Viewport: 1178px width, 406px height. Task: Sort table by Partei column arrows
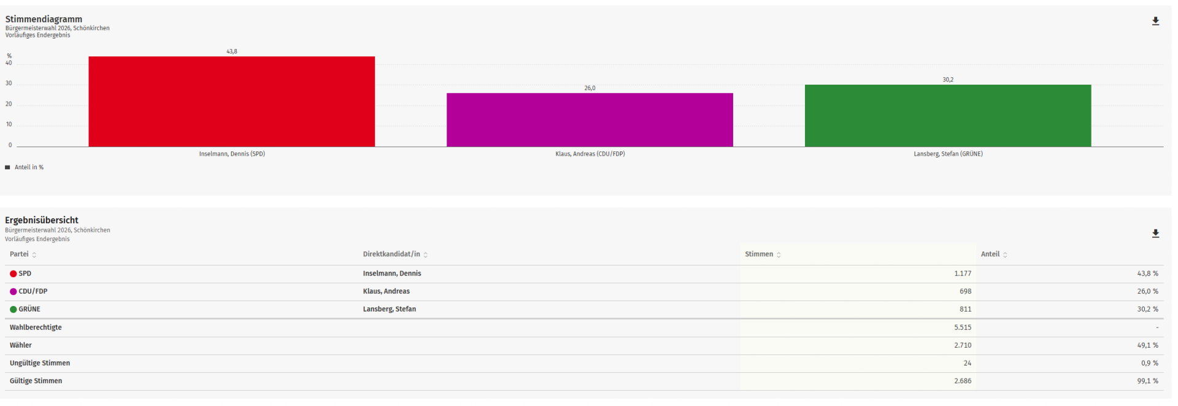coord(34,255)
